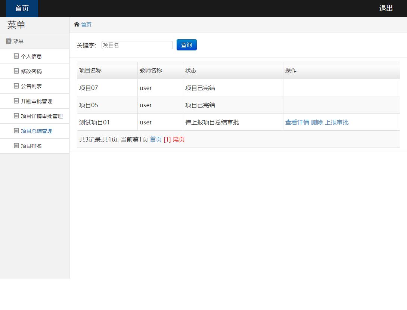Click the icon beside 项目排名

(16, 146)
